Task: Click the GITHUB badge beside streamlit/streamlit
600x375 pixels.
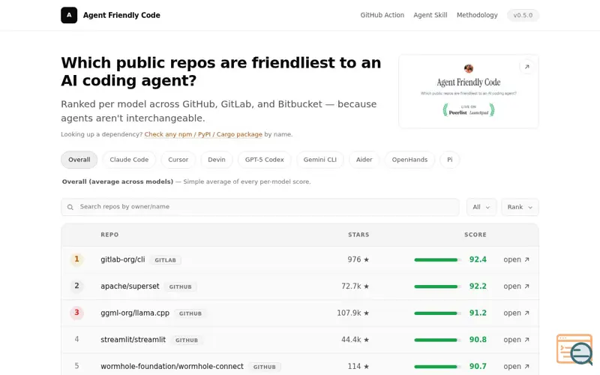Action: tap(187, 340)
